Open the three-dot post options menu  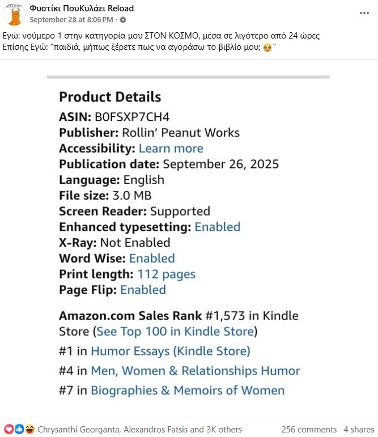tap(364, 13)
